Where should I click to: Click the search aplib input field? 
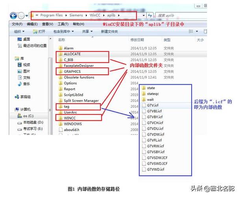click(x=181, y=15)
